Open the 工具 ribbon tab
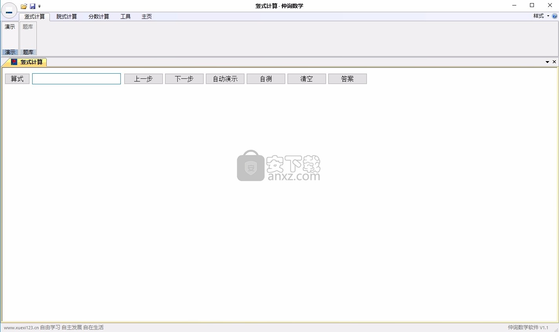Screen dimensions: 559x332 [x=126, y=16]
